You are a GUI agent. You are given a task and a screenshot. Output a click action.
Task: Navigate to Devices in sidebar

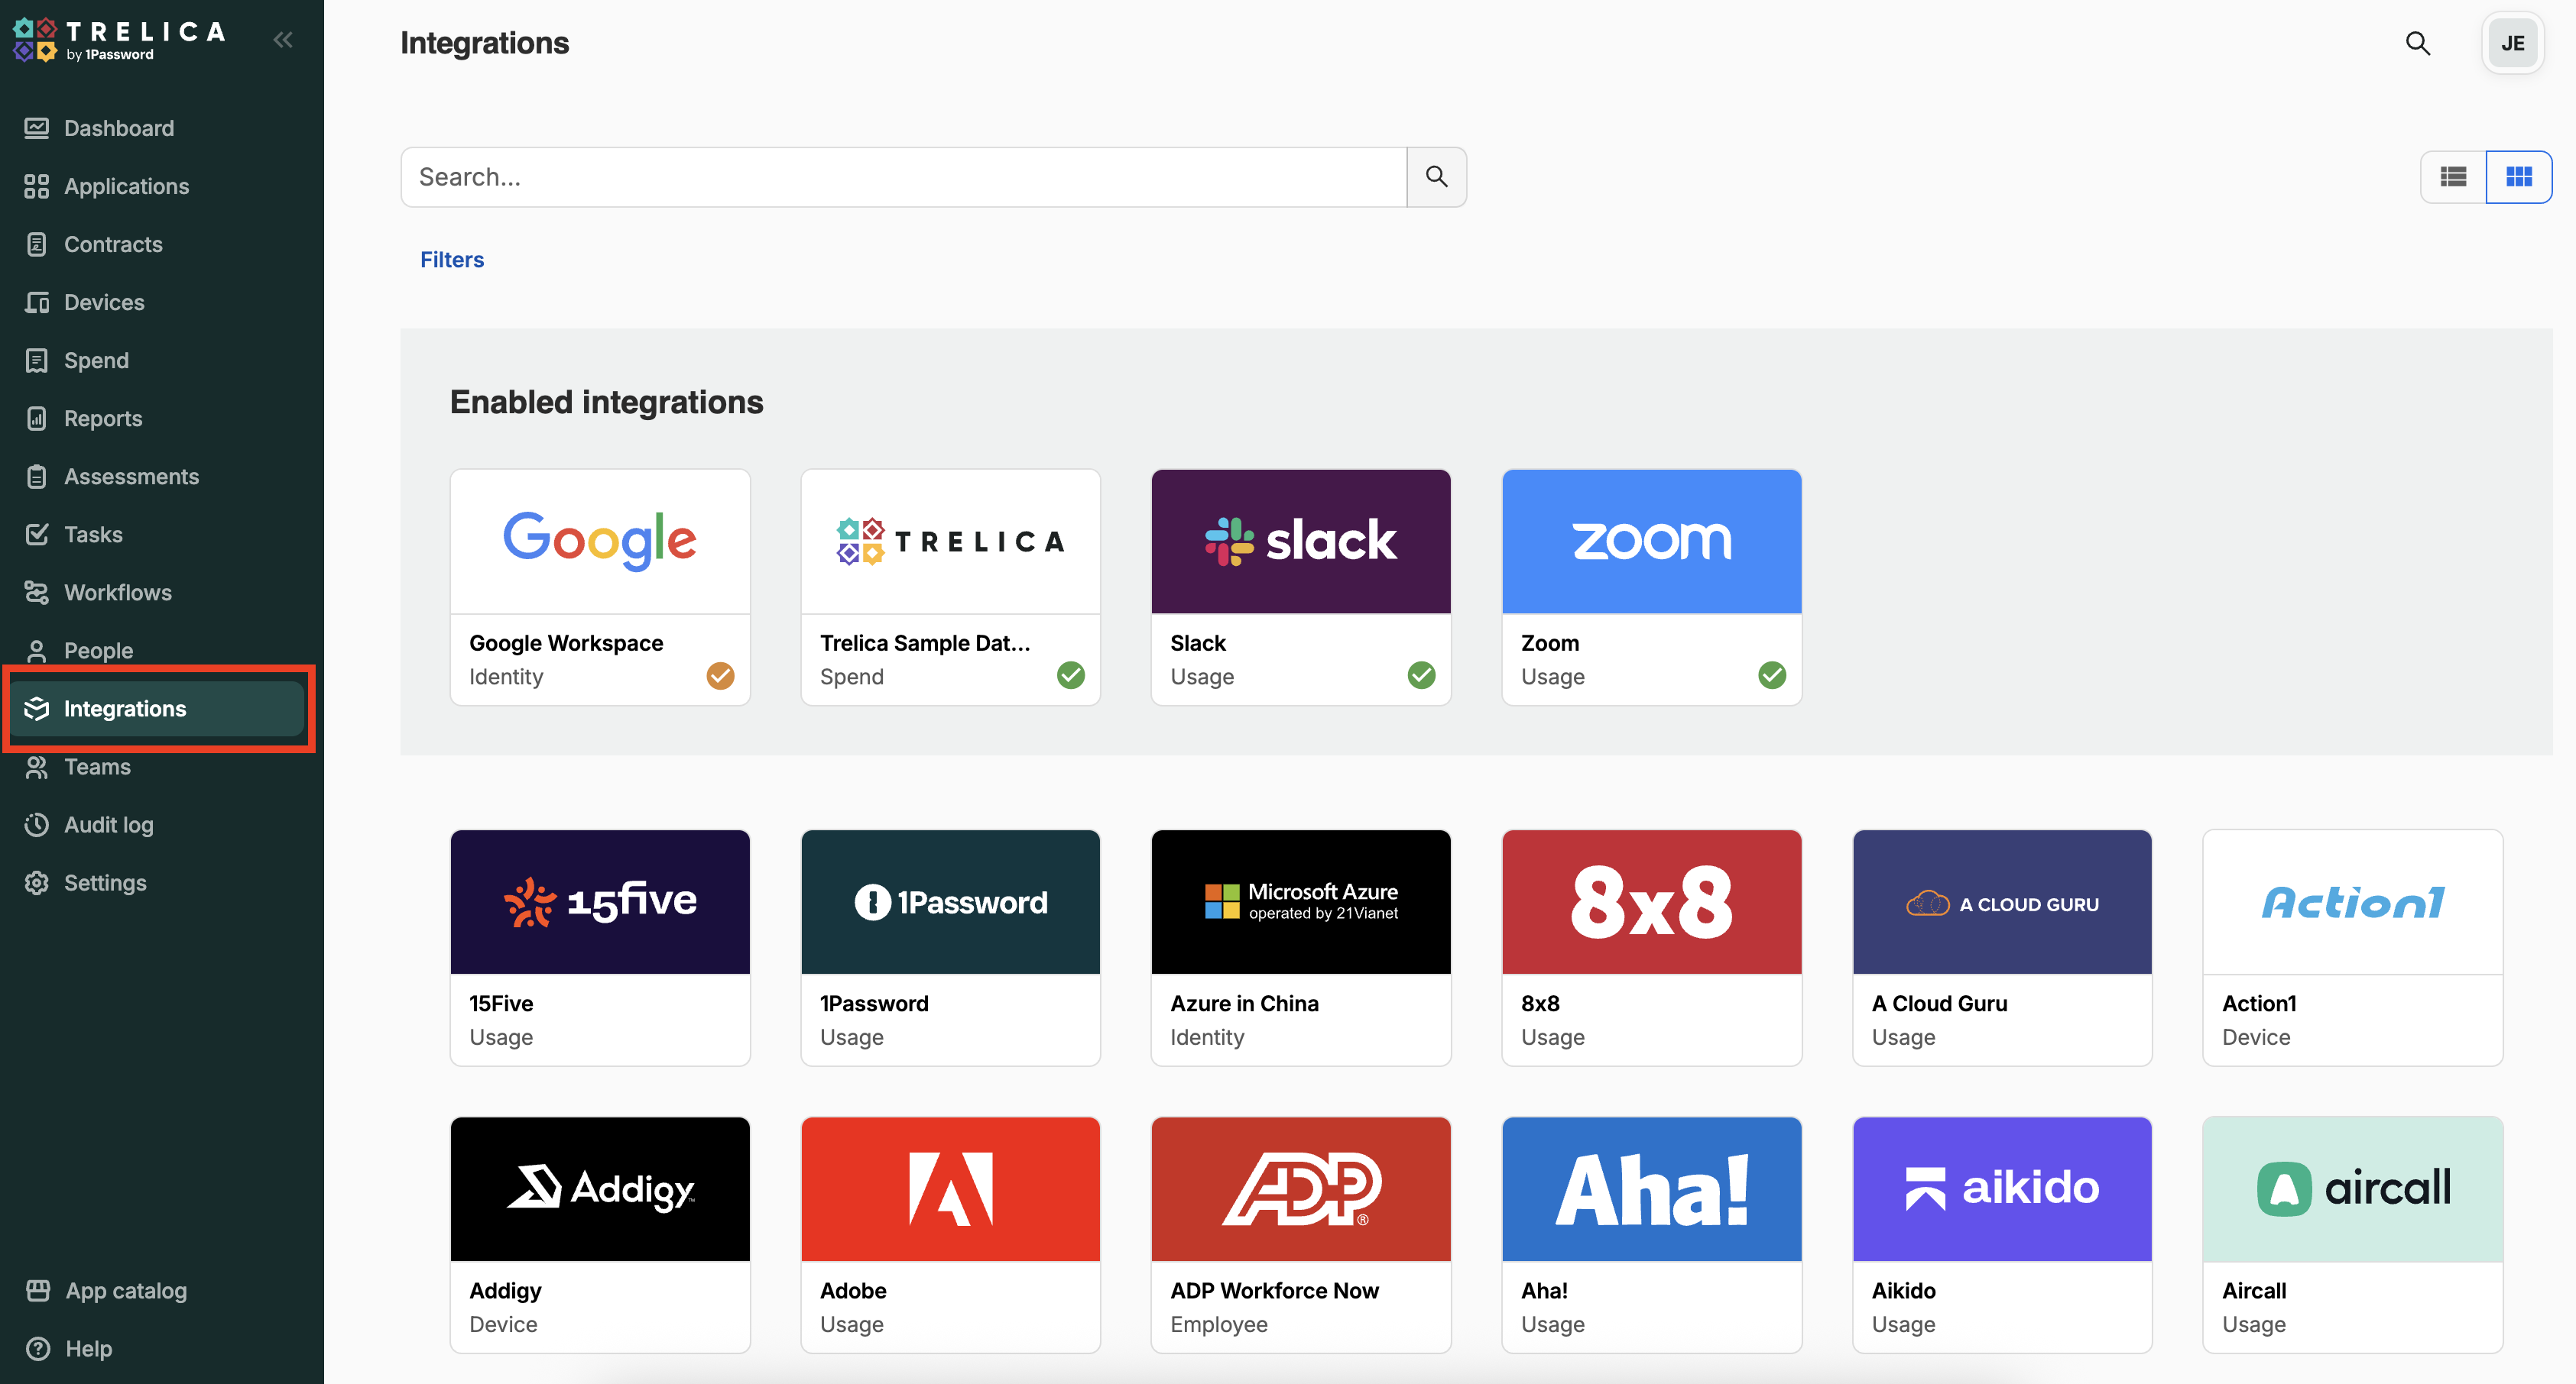pyautogui.click(x=104, y=302)
